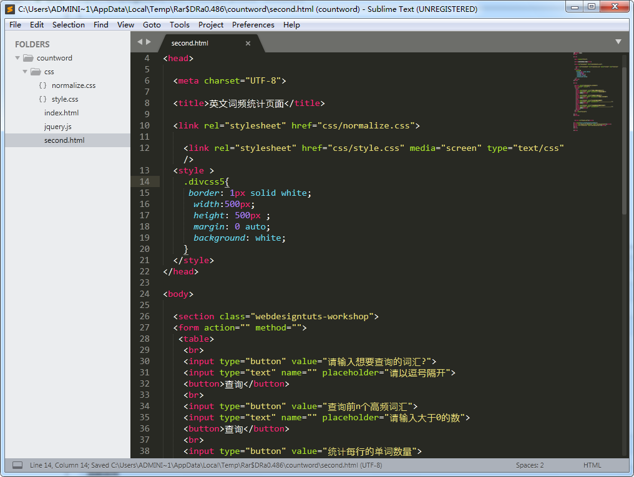634x477 pixels.
Task: Click the 请输入大于0的数 placeholder text
Action: (x=425, y=418)
